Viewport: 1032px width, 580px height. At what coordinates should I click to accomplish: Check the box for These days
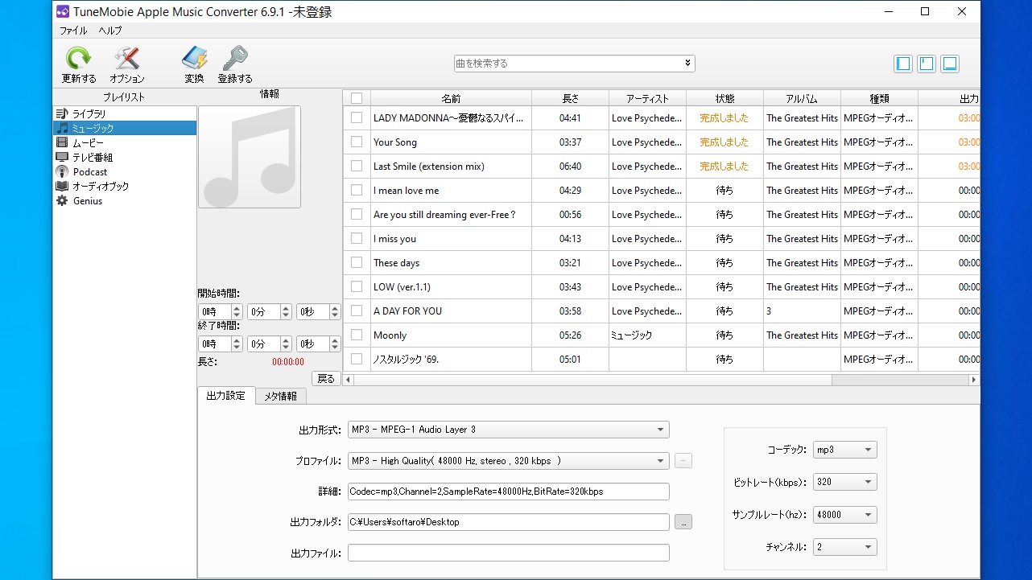point(357,262)
